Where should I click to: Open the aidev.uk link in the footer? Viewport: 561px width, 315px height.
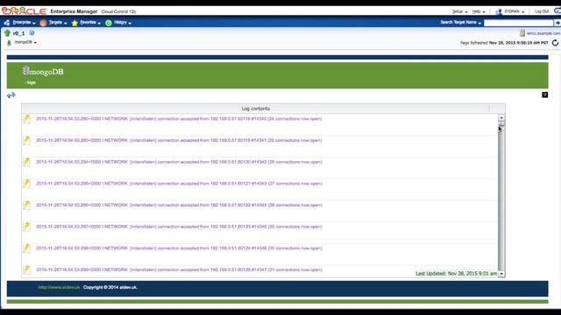[59, 287]
